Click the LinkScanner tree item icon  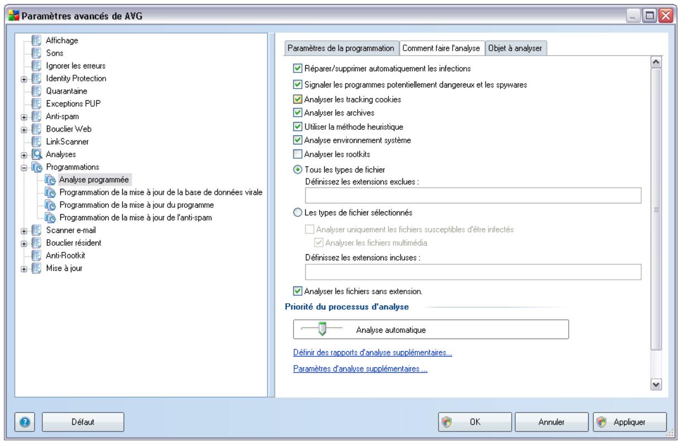pos(36,141)
